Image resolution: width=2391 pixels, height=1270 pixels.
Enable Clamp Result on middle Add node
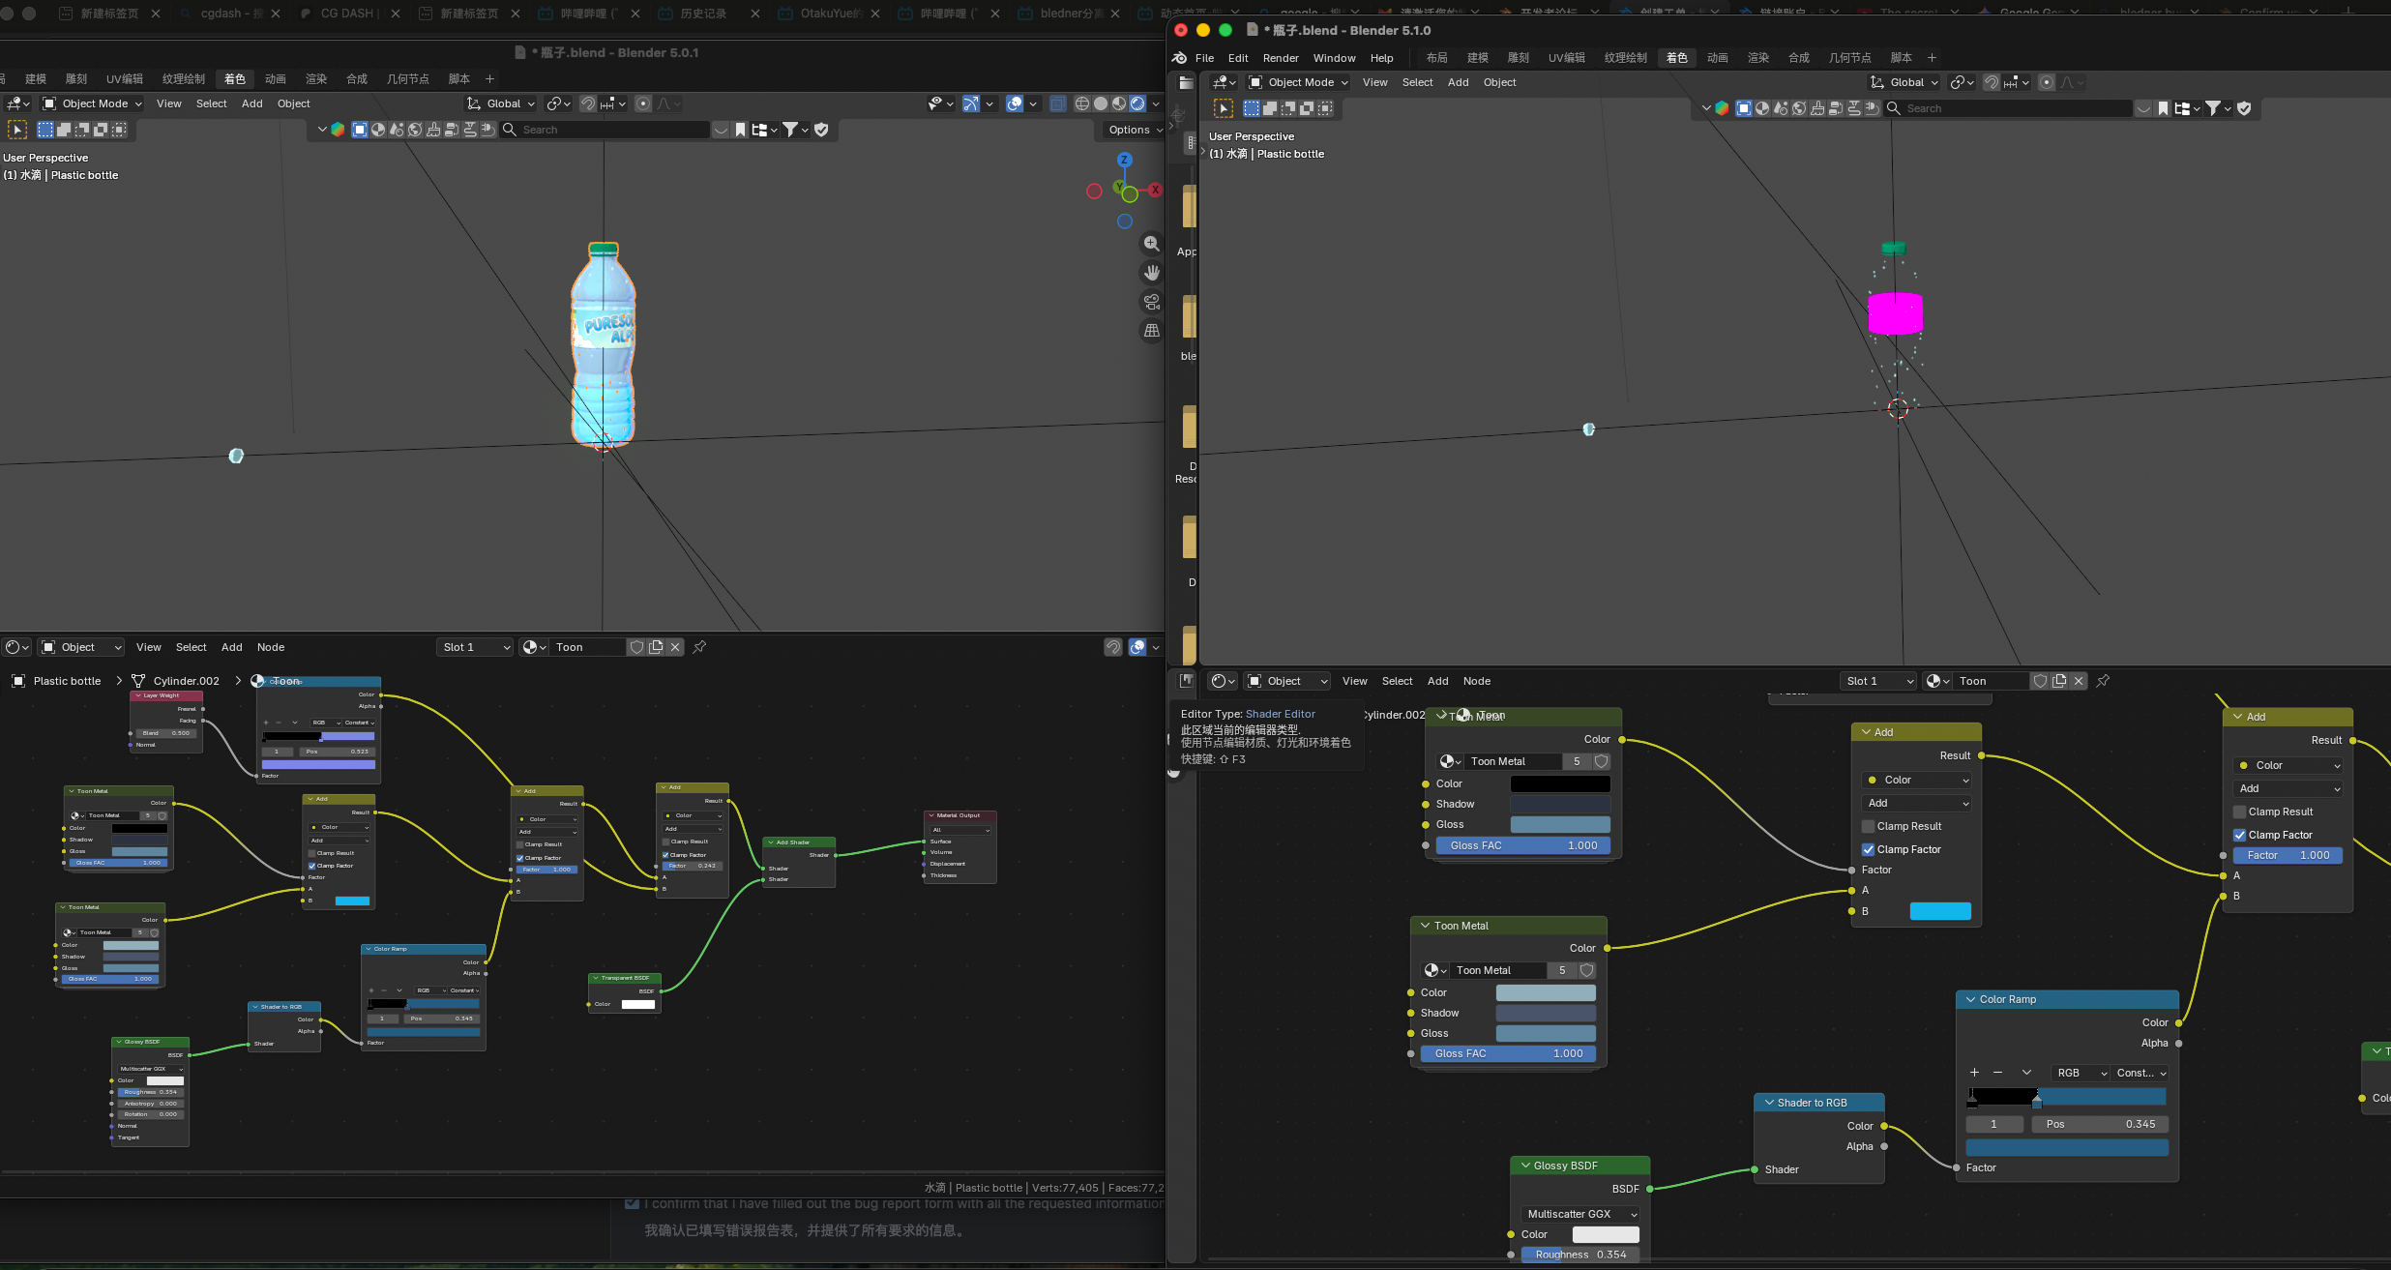1869,826
